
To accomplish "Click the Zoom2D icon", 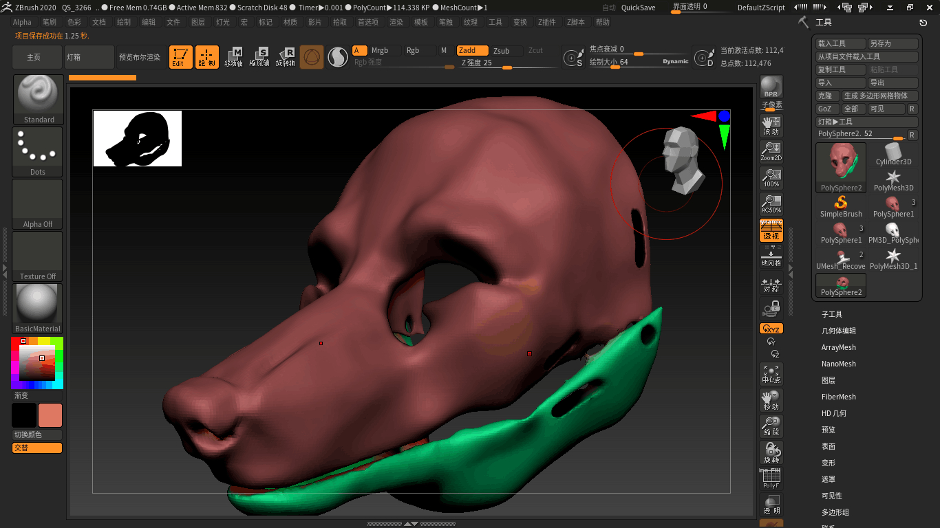I will tap(771, 152).
